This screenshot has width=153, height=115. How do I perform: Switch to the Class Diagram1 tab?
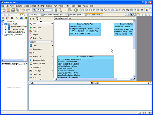[x=75, y=15]
